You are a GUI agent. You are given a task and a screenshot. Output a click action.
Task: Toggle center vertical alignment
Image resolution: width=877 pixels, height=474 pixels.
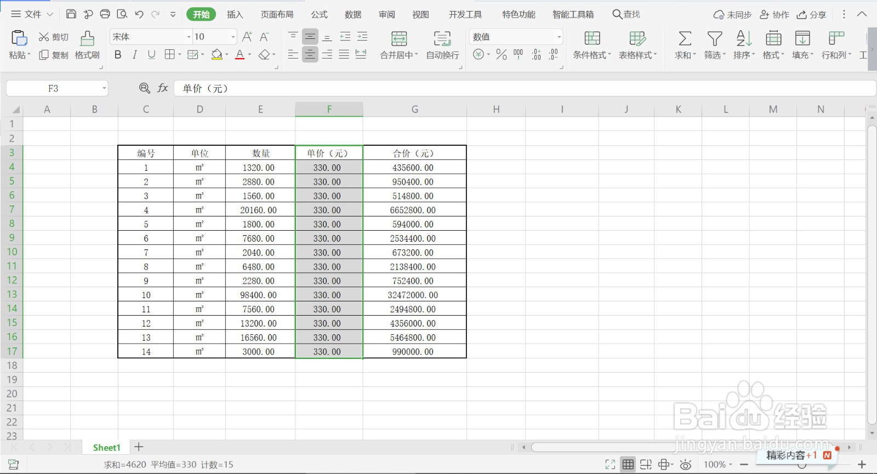(x=310, y=37)
